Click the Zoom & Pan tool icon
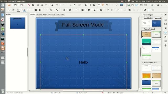This screenshot has height=94, width=168. coord(13,10)
